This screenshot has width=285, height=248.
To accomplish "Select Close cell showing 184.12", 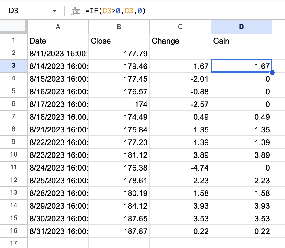I will 119,206.
